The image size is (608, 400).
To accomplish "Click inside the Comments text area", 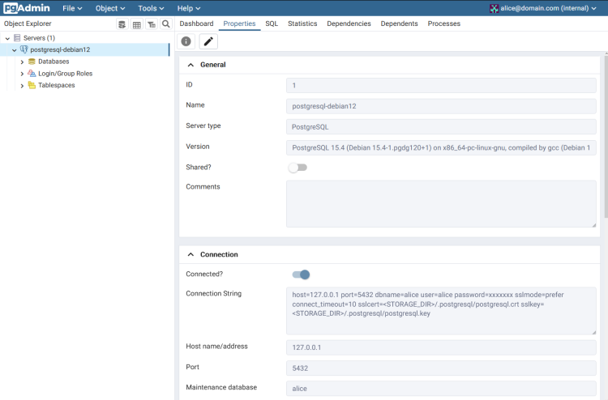I will pyautogui.click(x=441, y=204).
